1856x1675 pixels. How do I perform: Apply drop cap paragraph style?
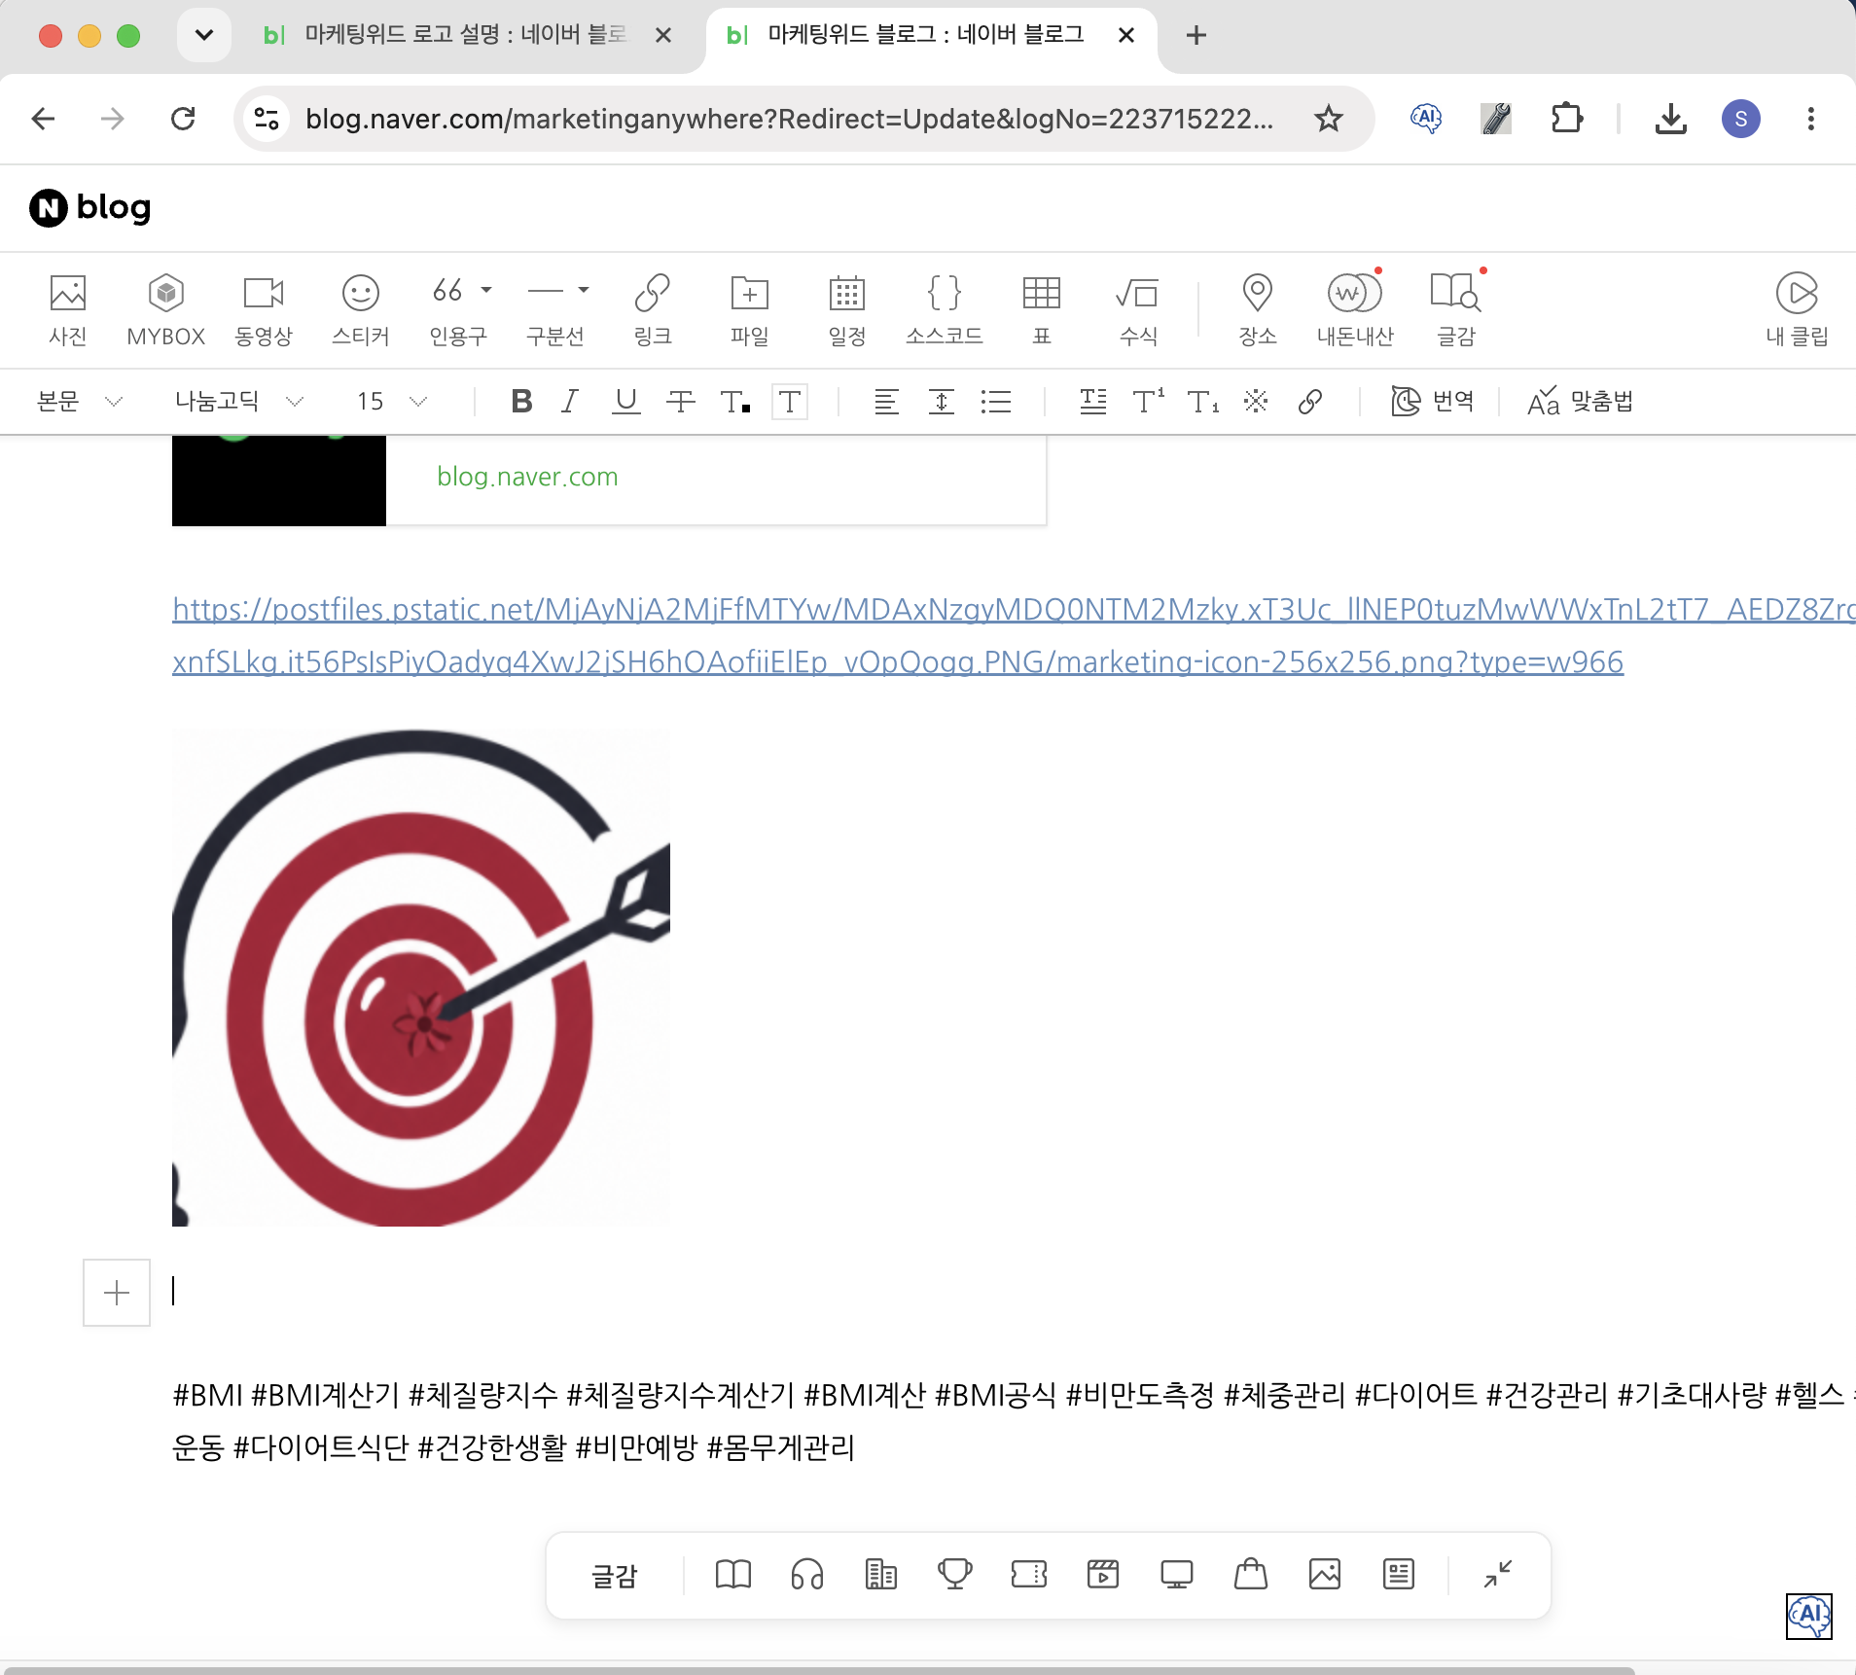click(1093, 401)
